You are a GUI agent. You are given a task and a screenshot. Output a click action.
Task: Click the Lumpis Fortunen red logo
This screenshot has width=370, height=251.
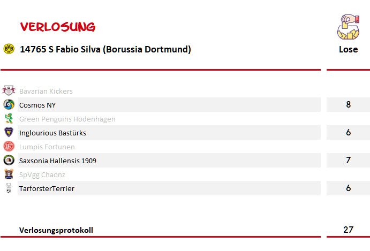pyautogui.click(x=9, y=146)
